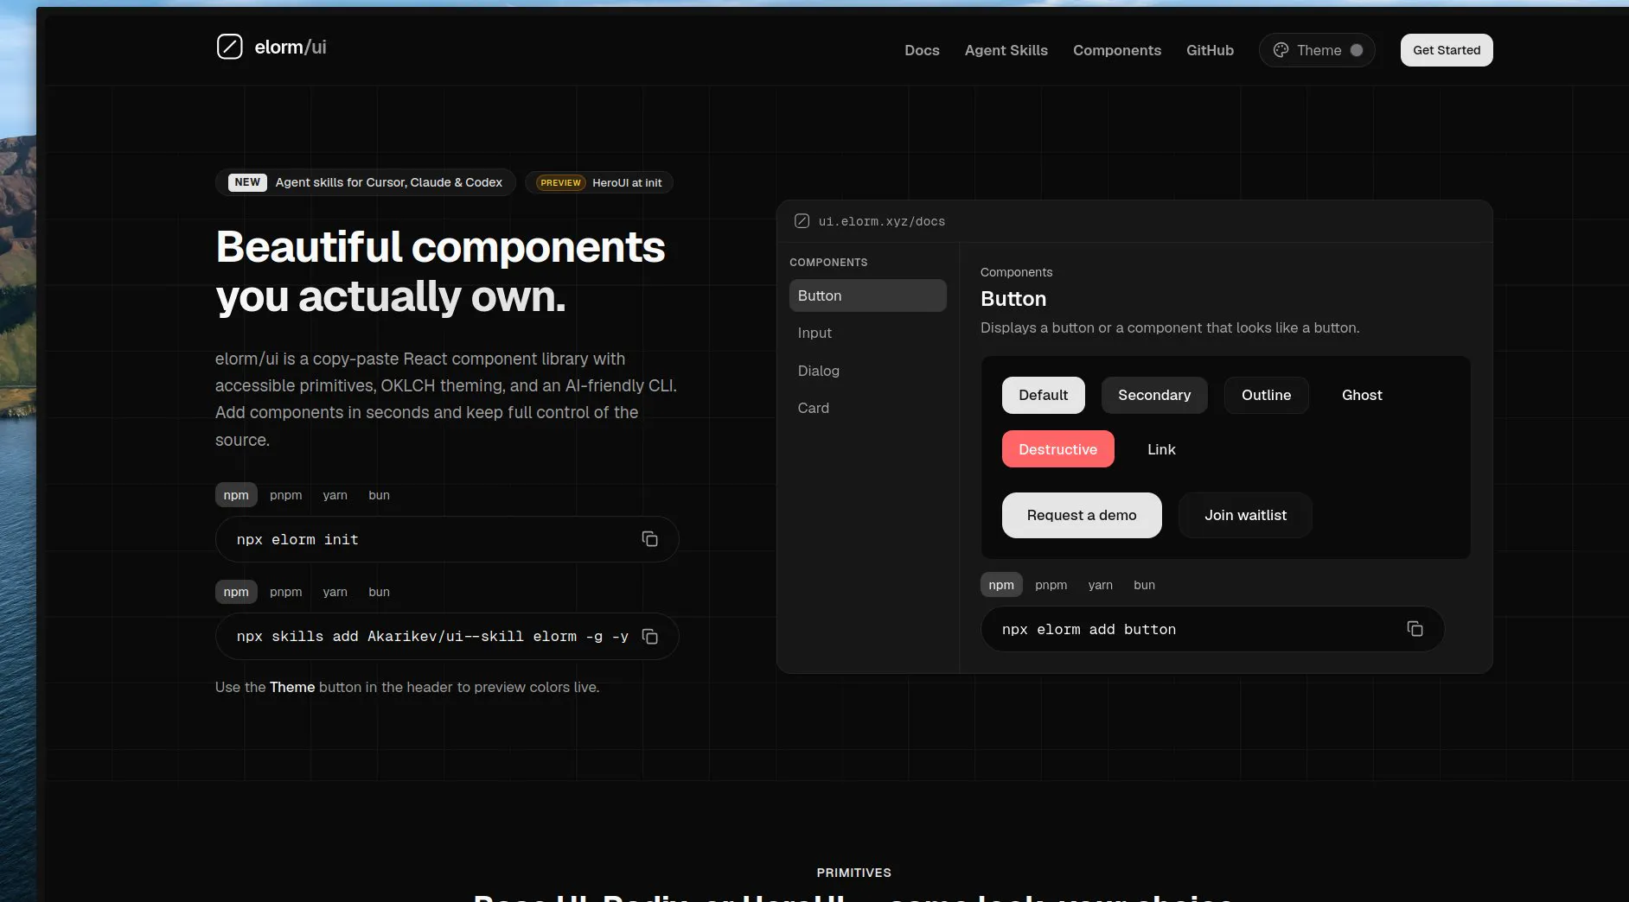The width and height of the screenshot is (1629, 902).
Task: Select pnpm tab above skills add command
Action: (285, 592)
